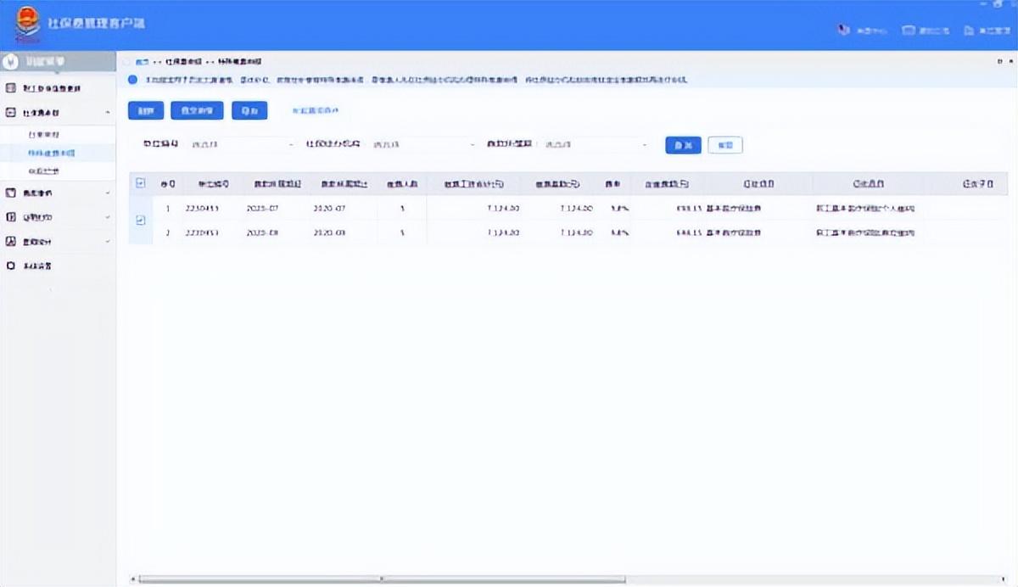1018x587 pixels.
Task: Expand the 查询统计 sidebar section chevron
Action: click(108, 242)
